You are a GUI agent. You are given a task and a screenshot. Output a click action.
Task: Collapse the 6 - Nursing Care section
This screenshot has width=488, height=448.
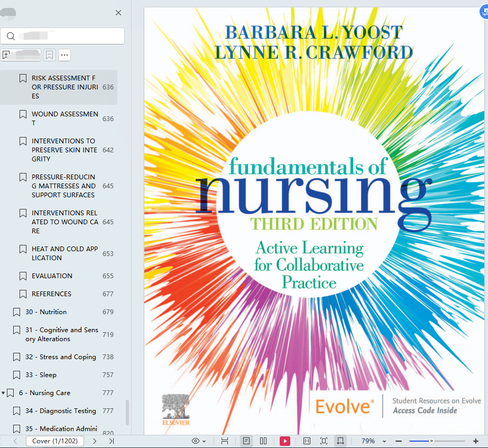coord(3,393)
